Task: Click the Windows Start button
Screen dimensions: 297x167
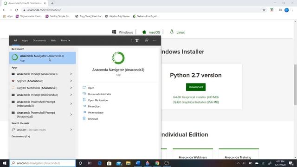Action: click(5, 163)
